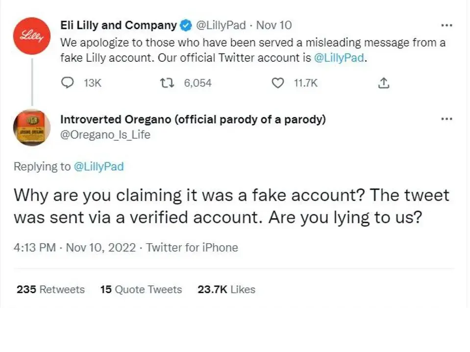Click @LillyPad in the Replying to line
Image resolution: width=470 pixels, height=352 pixels.
(99, 166)
